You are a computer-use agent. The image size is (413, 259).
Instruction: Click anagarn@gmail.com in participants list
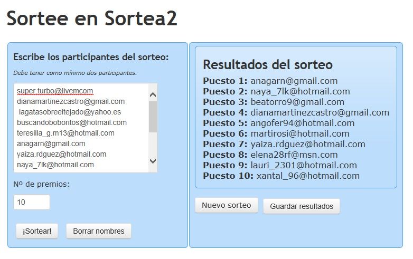51,143
